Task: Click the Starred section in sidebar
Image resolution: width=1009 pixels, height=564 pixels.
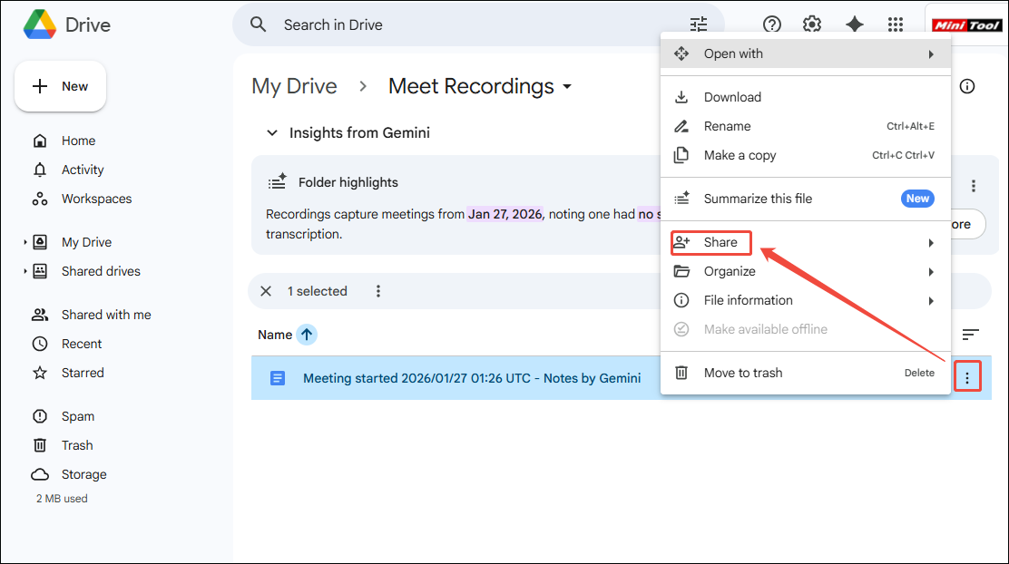Action: pos(83,372)
